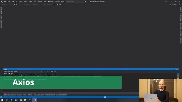Open the Toolbox side tab
Screen dimensions: 182x102
click(1, 17)
